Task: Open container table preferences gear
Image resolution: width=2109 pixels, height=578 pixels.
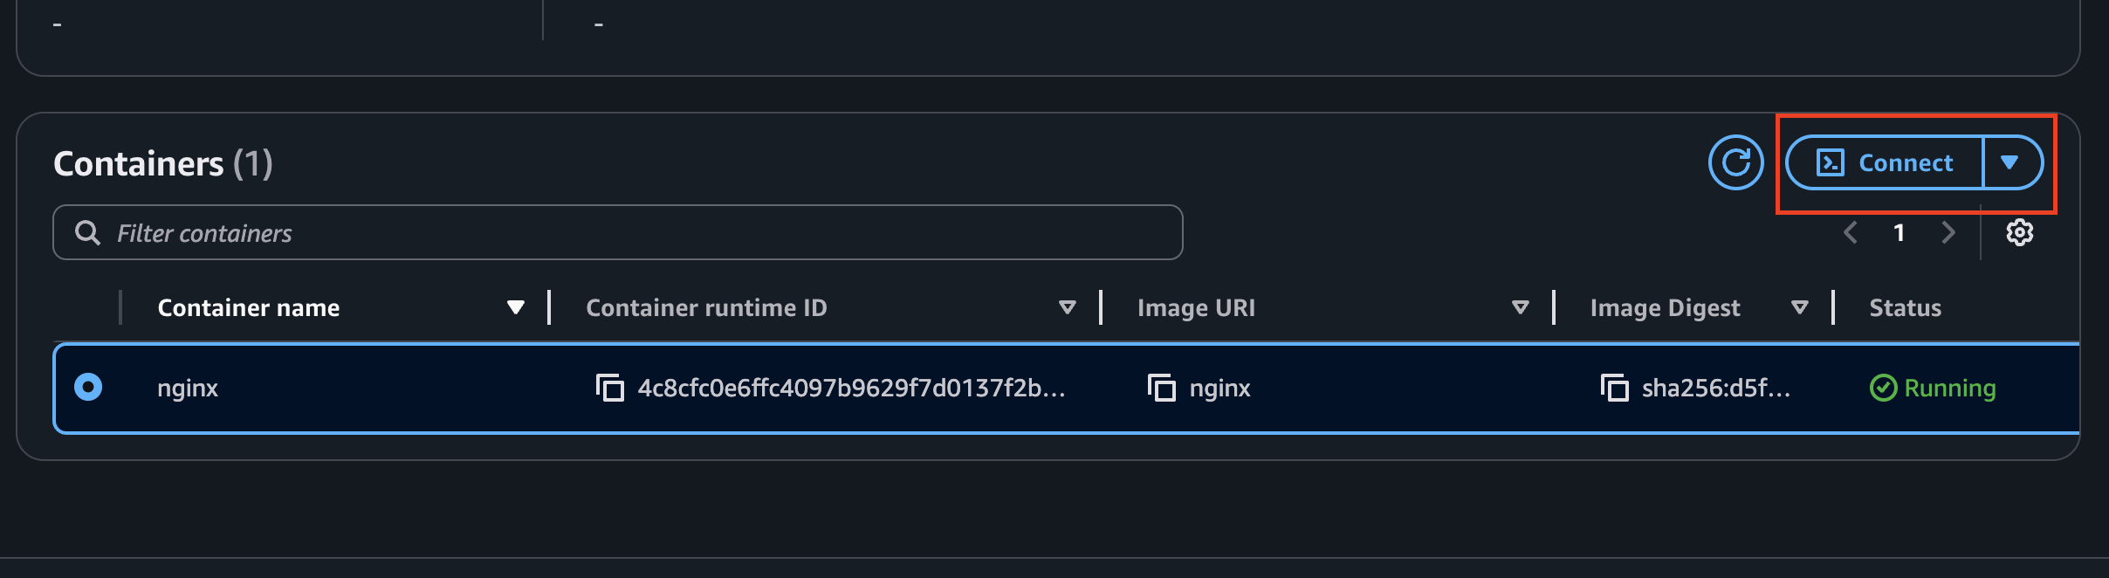Action: pos(2019,233)
